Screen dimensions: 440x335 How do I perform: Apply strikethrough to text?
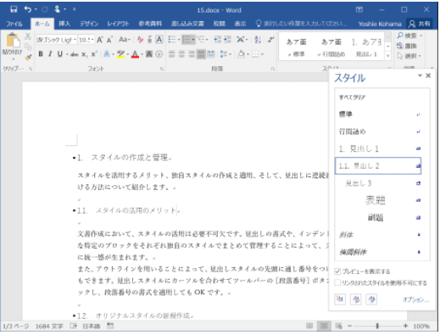click(x=75, y=54)
